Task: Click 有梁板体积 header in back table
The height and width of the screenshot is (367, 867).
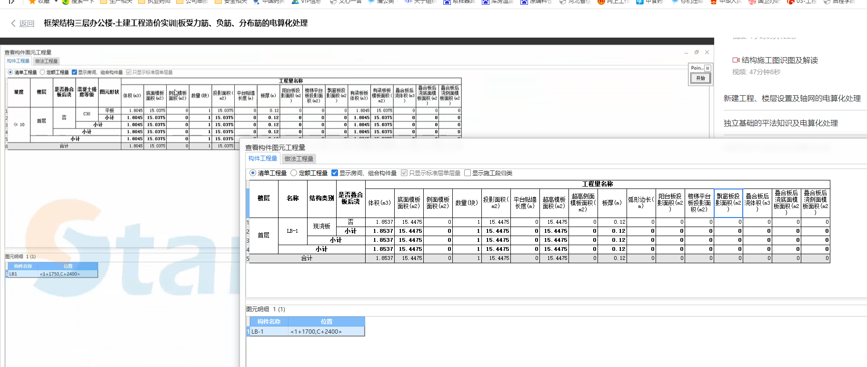Action: (359, 96)
